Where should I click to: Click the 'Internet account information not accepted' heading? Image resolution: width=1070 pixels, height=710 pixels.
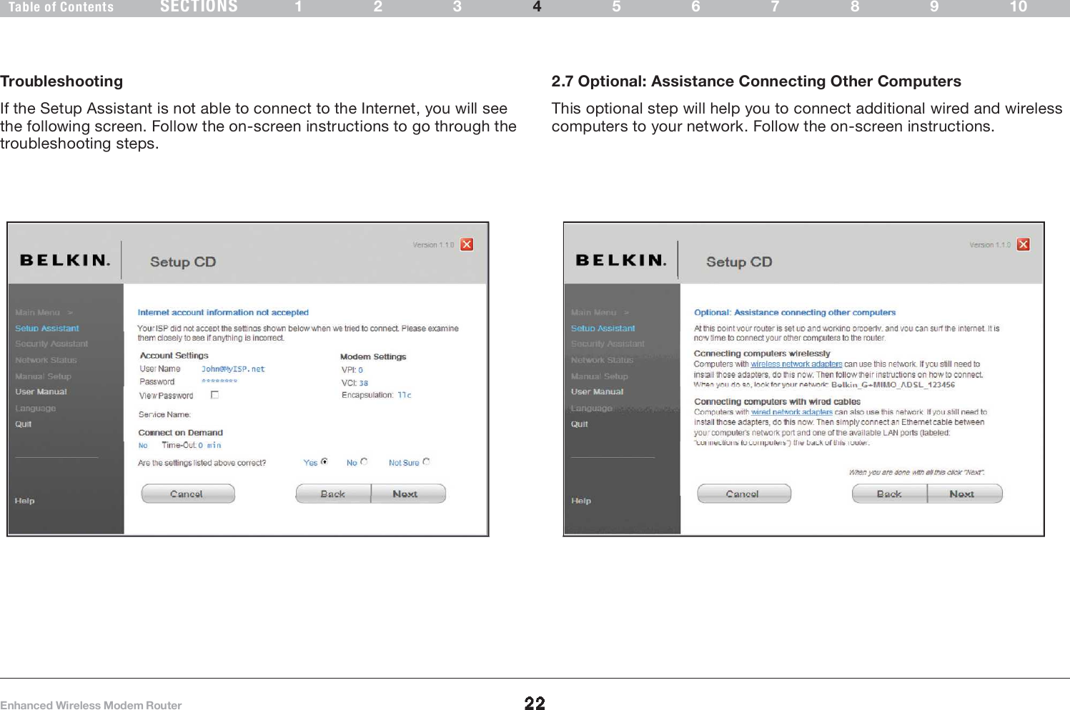click(x=223, y=313)
